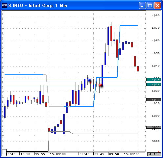Click the 4050 price scale value
Screen dimensions: 163x158
(155, 53)
